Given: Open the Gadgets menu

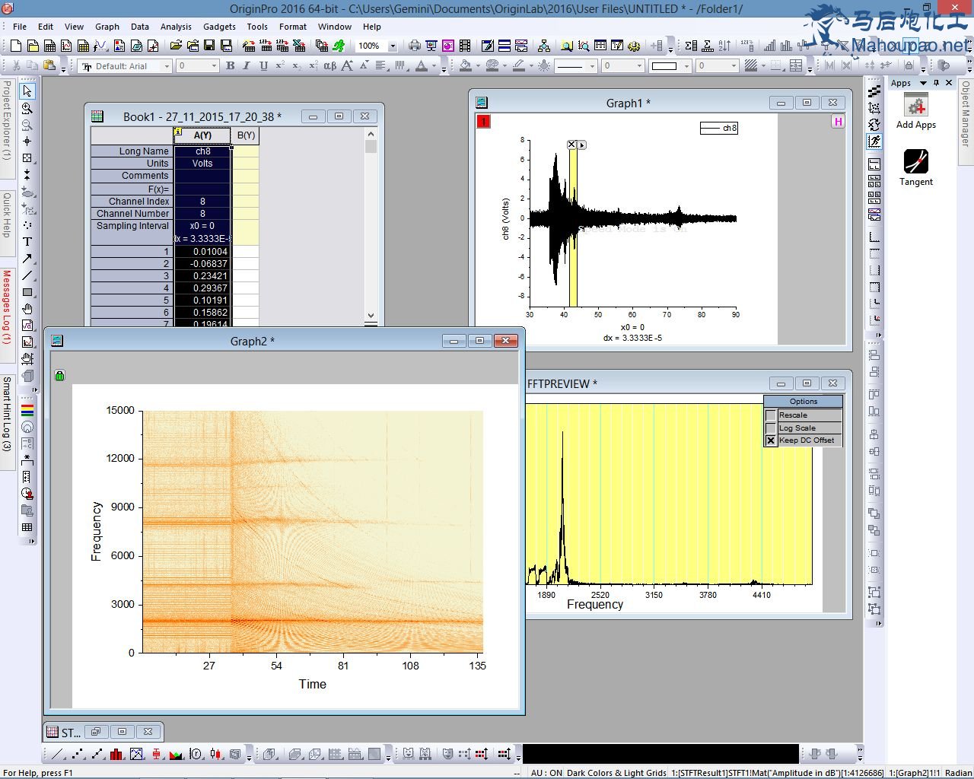Looking at the screenshot, I should 219,27.
